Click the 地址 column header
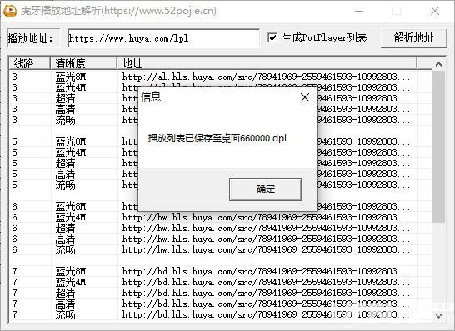 (x=267, y=63)
